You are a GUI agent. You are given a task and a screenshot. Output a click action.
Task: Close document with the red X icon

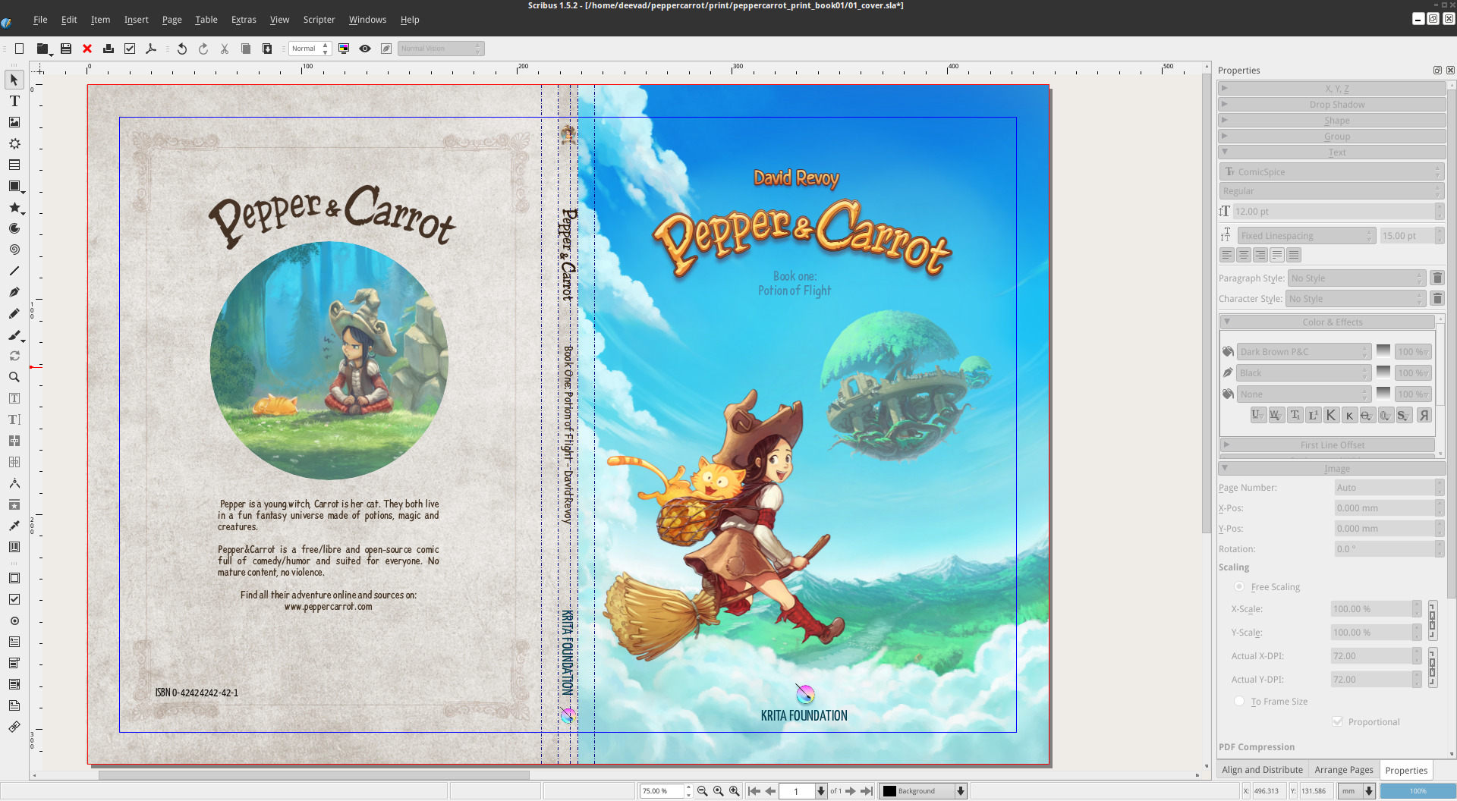pyautogui.click(x=87, y=49)
